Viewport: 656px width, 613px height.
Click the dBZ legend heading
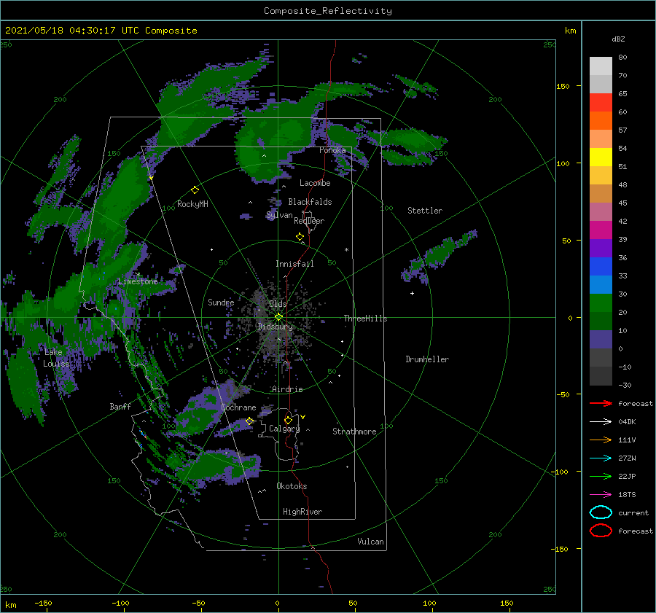tap(618, 39)
